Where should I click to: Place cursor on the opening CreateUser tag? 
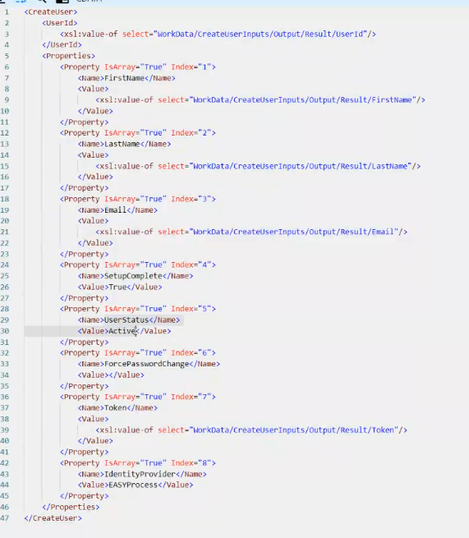51,12
